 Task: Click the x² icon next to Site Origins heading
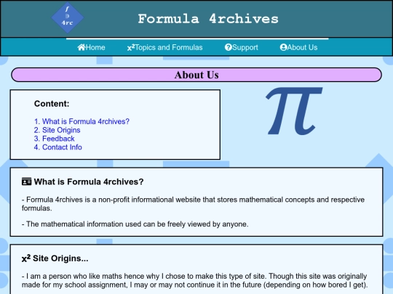coord(26,258)
